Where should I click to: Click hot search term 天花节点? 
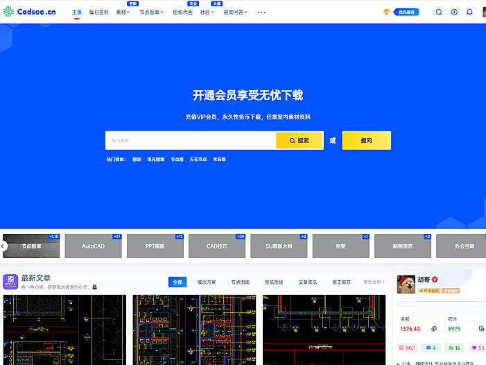pyautogui.click(x=198, y=160)
